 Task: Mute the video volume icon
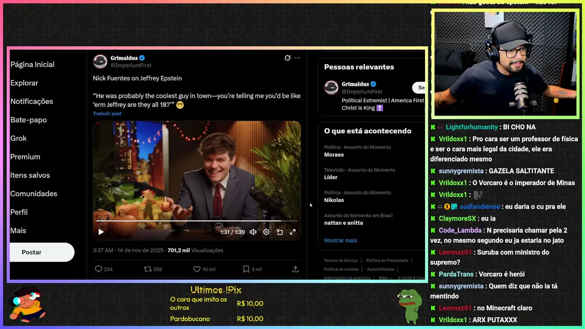click(x=253, y=232)
